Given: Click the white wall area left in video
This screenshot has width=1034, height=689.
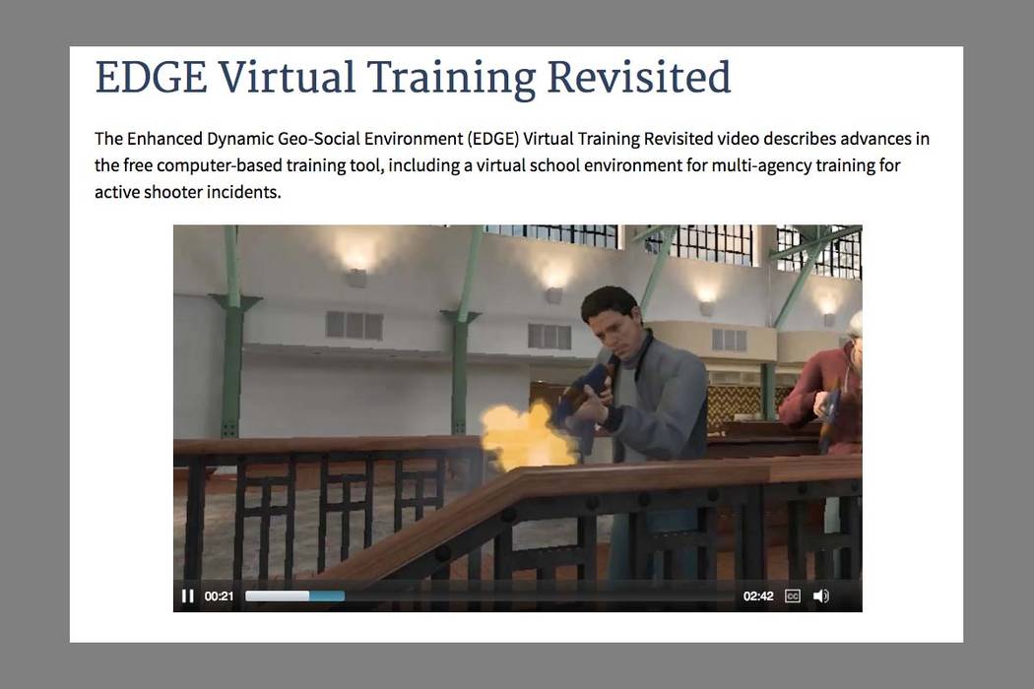Looking at the screenshot, I should coord(295,394).
